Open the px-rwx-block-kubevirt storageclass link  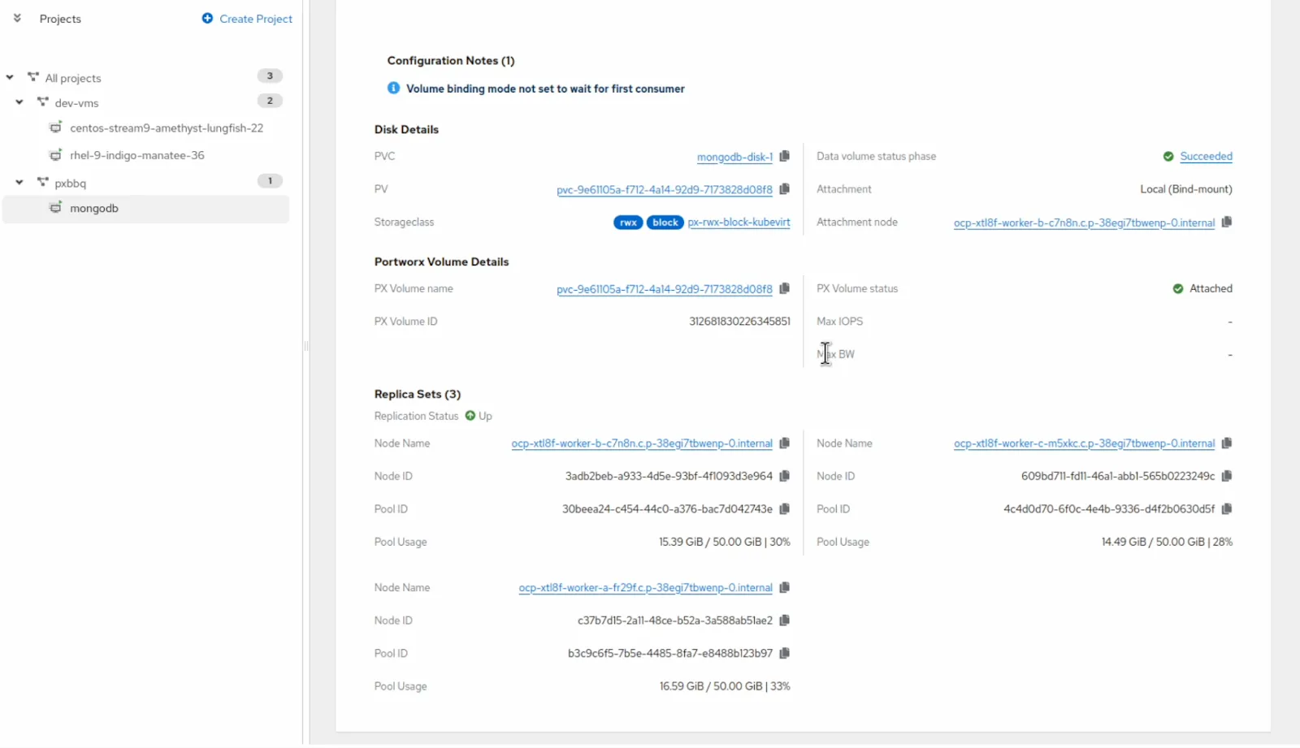pyautogui.click(x=739, y=223)
